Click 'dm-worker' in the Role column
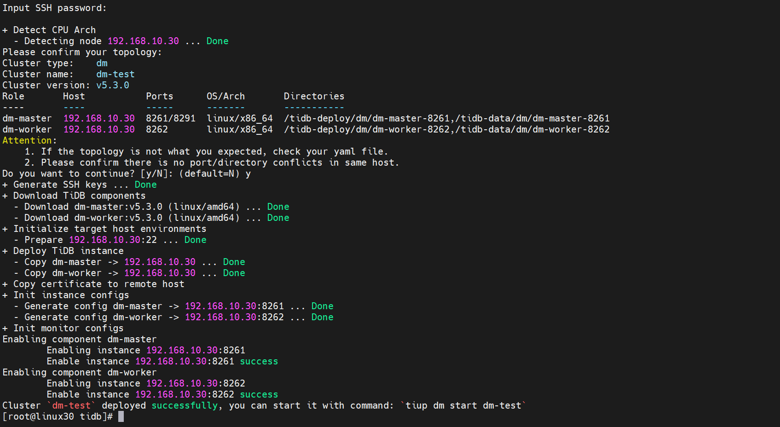Image resolution: width=780 pixels, height=427 pixels. (27, 129)
